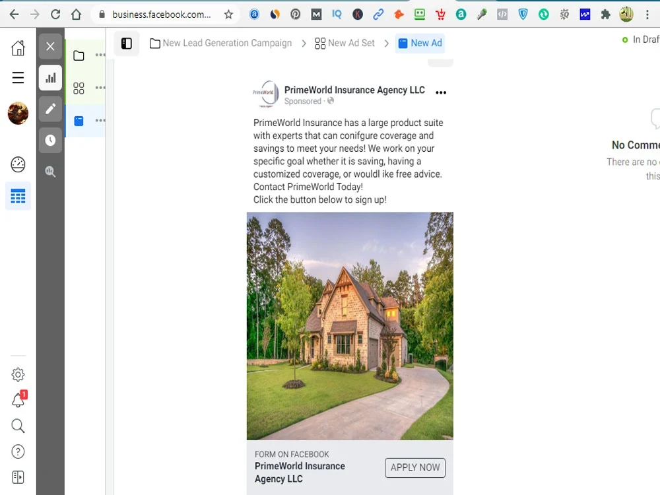Viewport: 660px width, 495px height.
Task: Go to the browser home page icon
Action: pos(76,15)
